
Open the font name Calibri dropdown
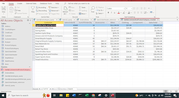124,8
